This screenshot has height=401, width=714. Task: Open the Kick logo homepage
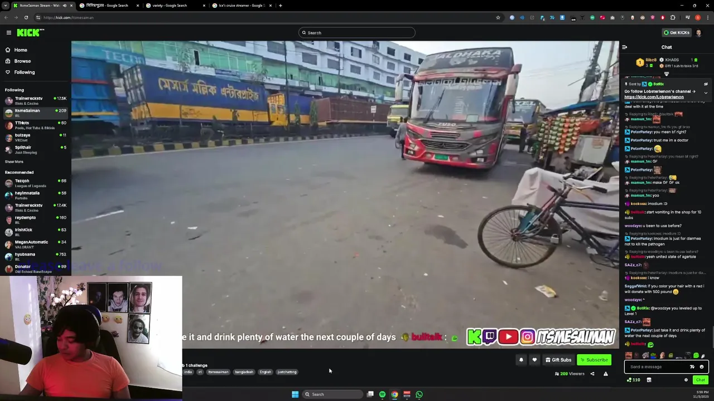[x=29, y=33]
